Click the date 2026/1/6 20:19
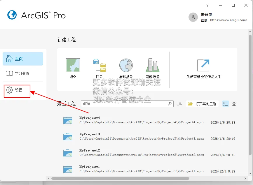 point(223,139)
